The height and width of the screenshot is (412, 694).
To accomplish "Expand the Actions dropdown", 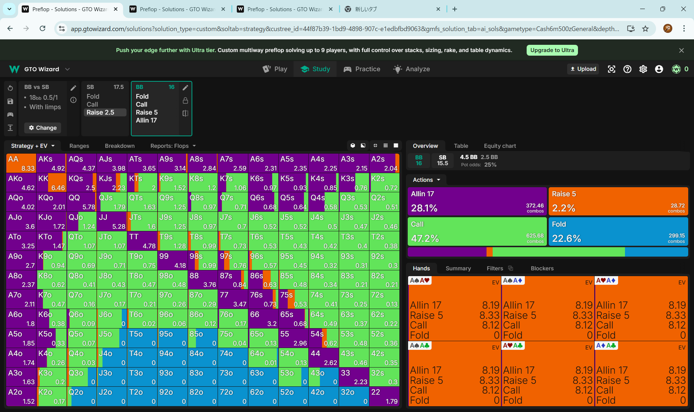I will [x=427, y=180].
